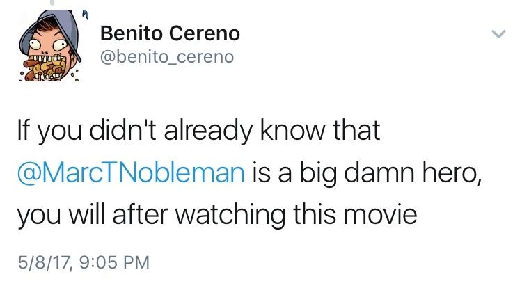Open the tweet options chevron menu
The image size is (522, 288).
[x=498, y=34]
